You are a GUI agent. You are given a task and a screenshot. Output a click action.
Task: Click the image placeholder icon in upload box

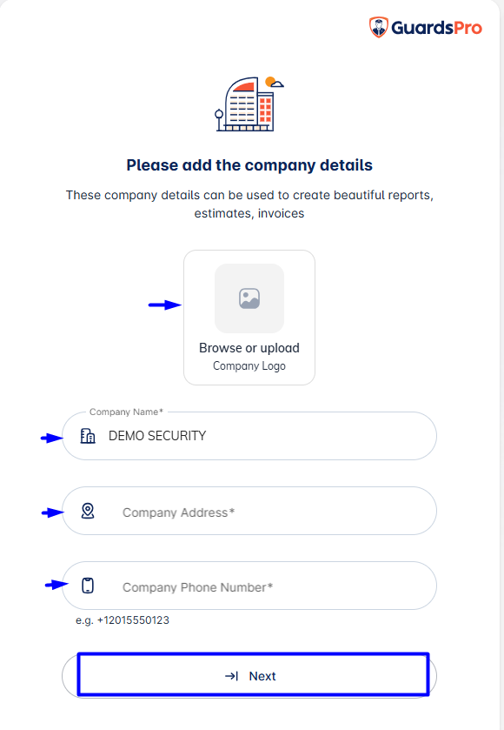pos(249,298)
